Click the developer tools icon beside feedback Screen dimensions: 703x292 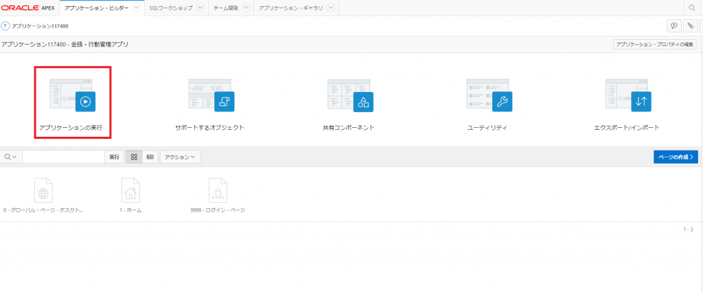[690, 26]
